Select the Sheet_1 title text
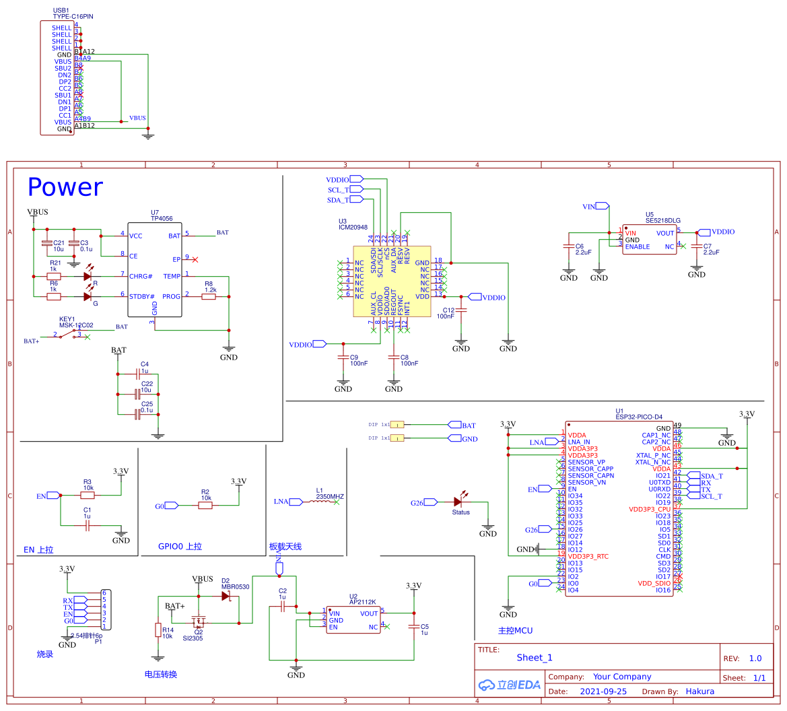The image size is (787, 711). [x=535, y=658]
